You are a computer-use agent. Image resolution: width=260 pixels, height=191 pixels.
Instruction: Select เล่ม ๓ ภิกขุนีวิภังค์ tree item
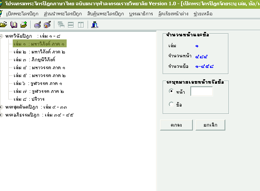click(35, 60)
